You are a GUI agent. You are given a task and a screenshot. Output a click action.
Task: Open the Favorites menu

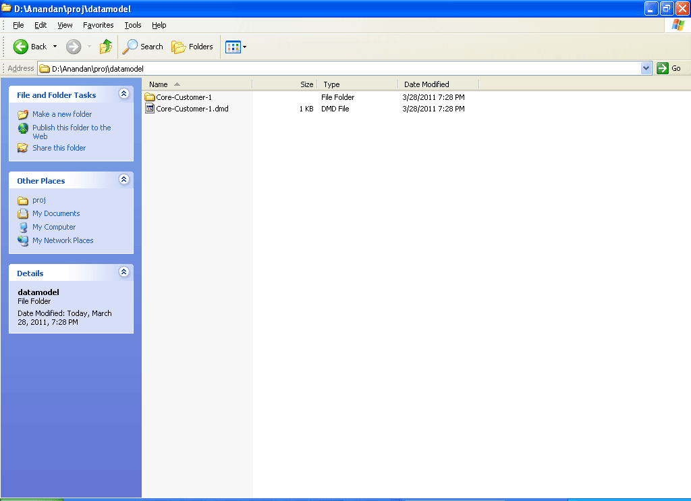click(x=98, y=25)
